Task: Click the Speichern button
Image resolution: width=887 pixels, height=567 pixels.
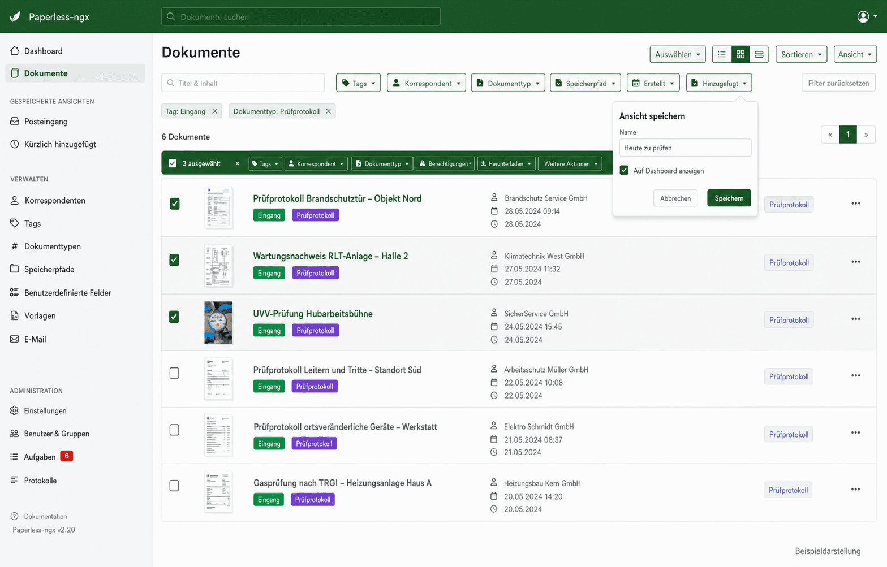Action: pos(729,198)
